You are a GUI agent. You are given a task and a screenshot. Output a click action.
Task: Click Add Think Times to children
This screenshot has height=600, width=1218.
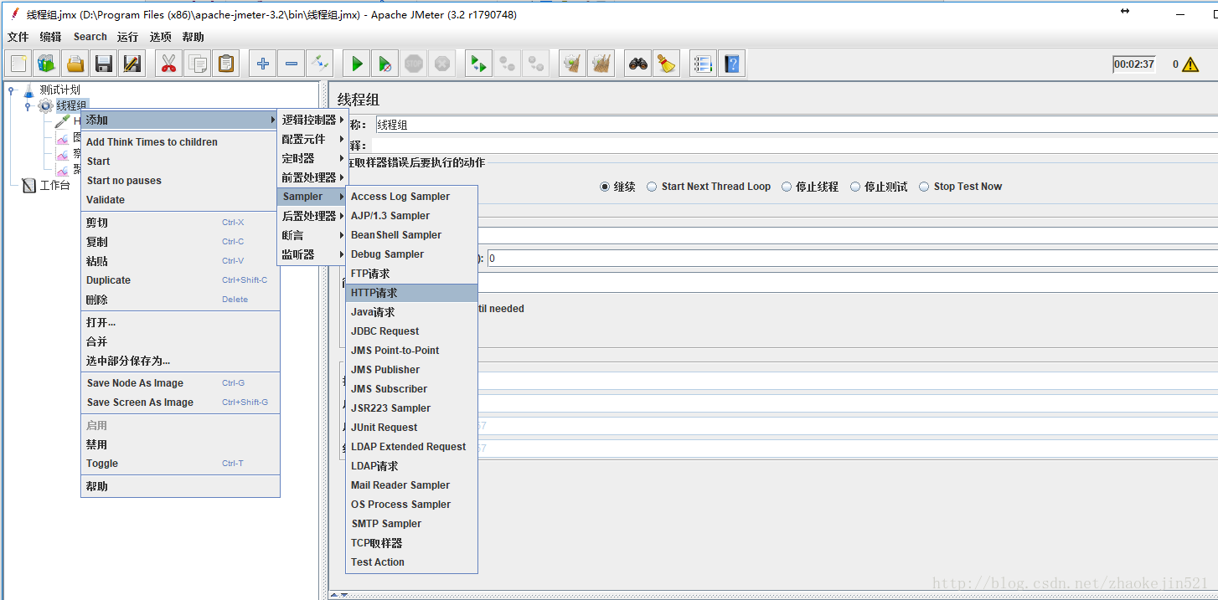point(180,142)
